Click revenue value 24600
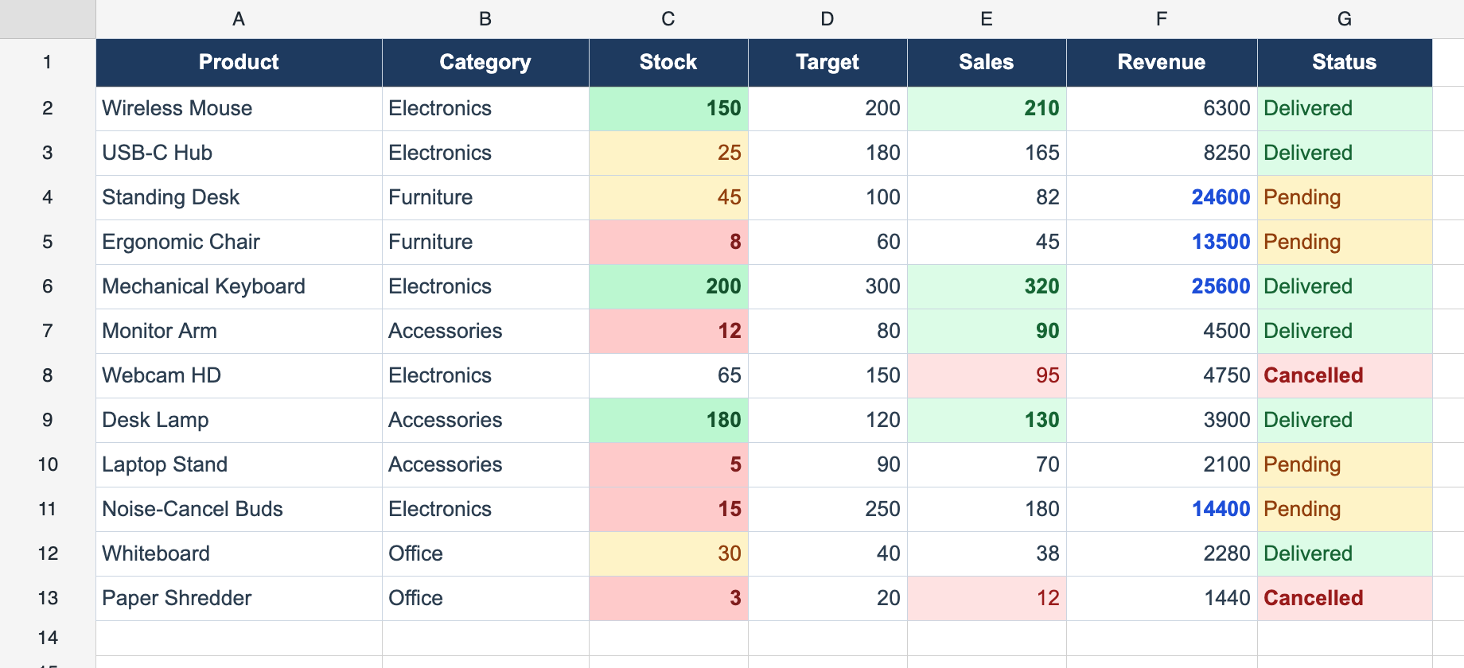 1162,197
